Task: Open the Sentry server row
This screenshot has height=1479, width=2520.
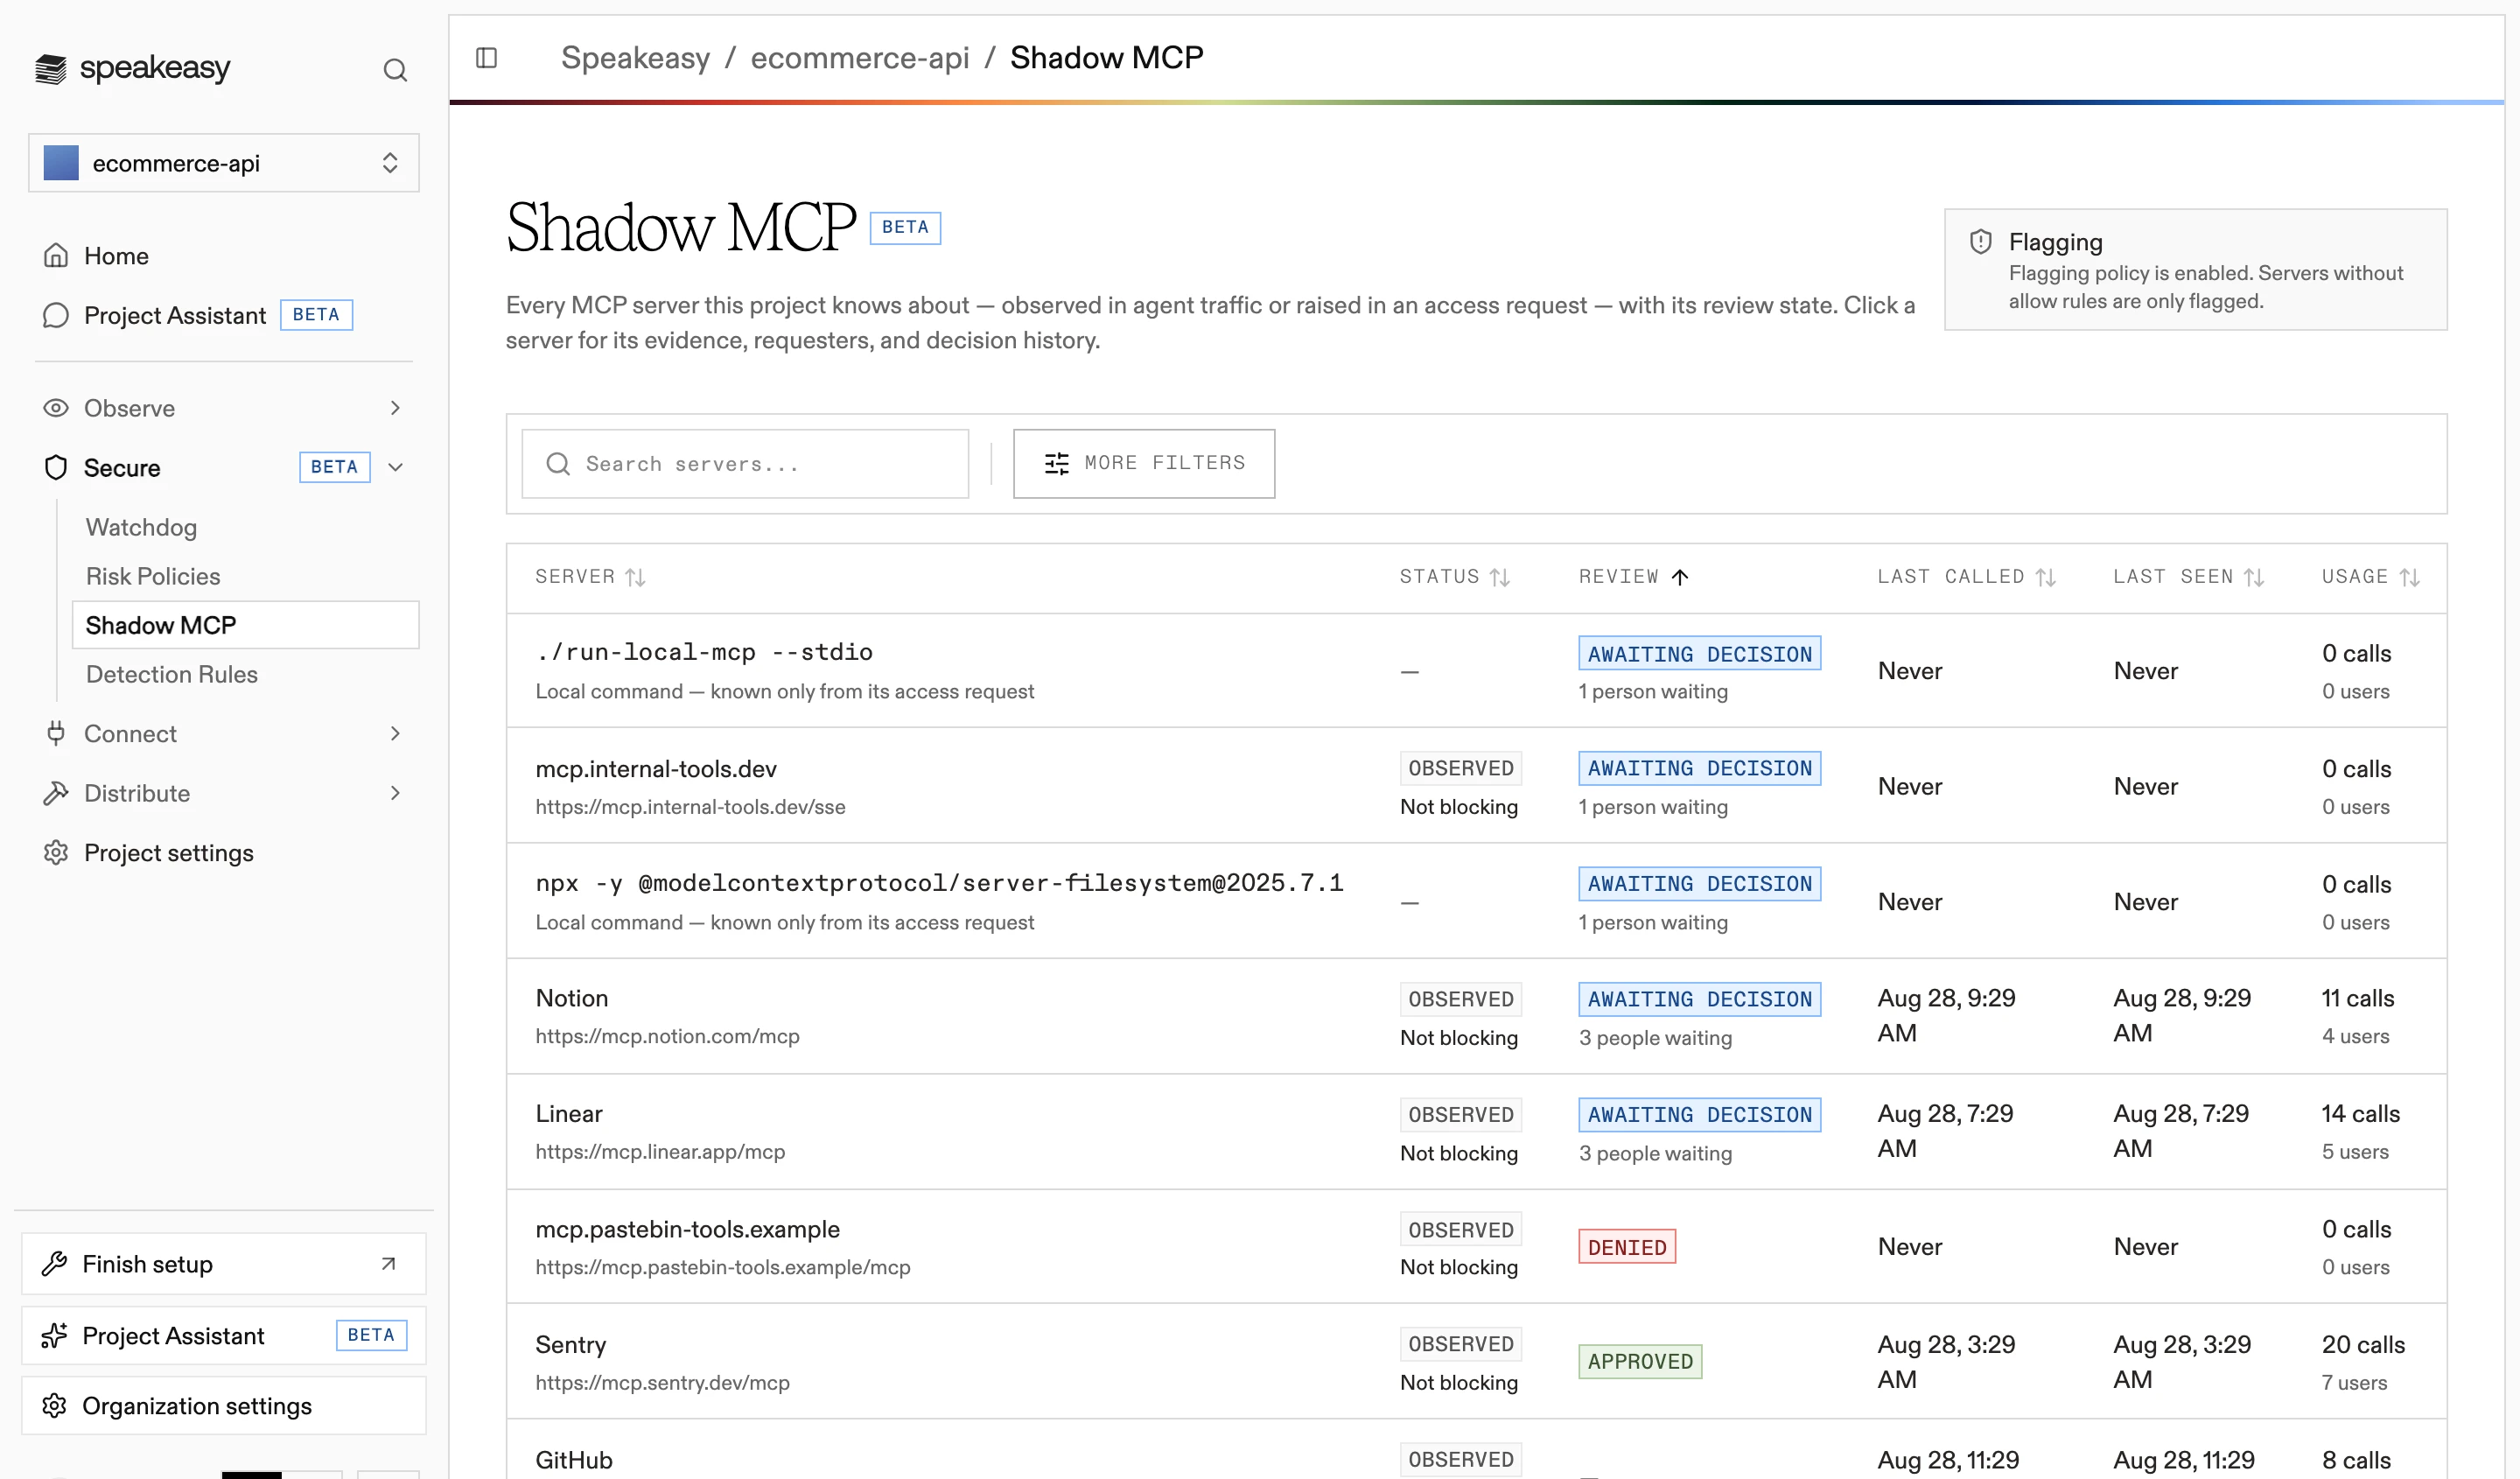Action: (1477, 1362)
